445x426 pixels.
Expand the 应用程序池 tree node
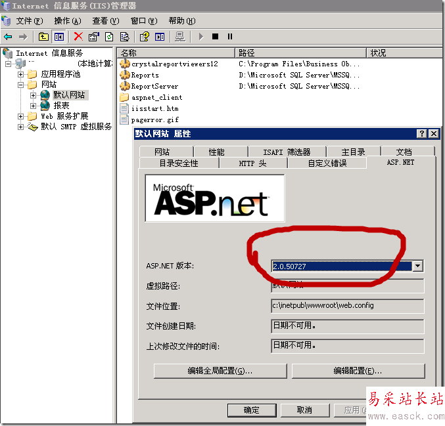[x=20, y=74]
